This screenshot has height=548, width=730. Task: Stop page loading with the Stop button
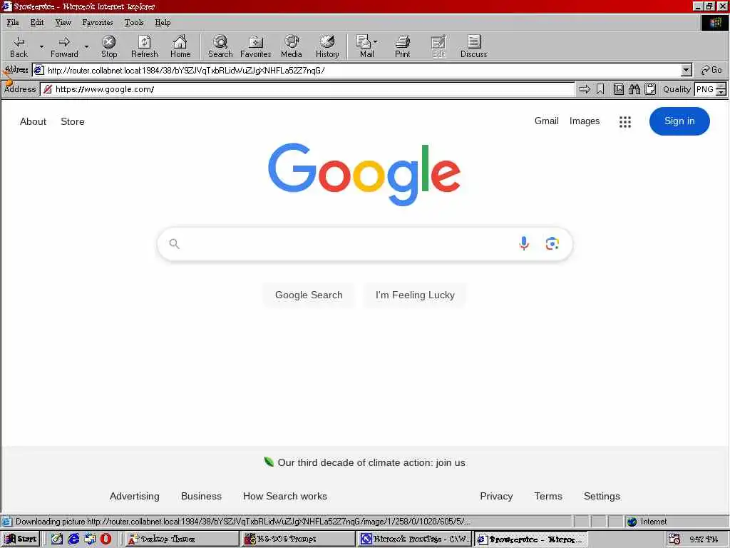[109, 46]
